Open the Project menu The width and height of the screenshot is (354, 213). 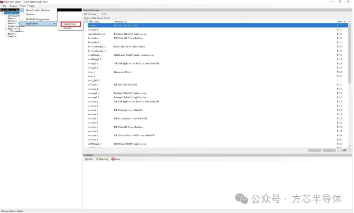point(14,6)
